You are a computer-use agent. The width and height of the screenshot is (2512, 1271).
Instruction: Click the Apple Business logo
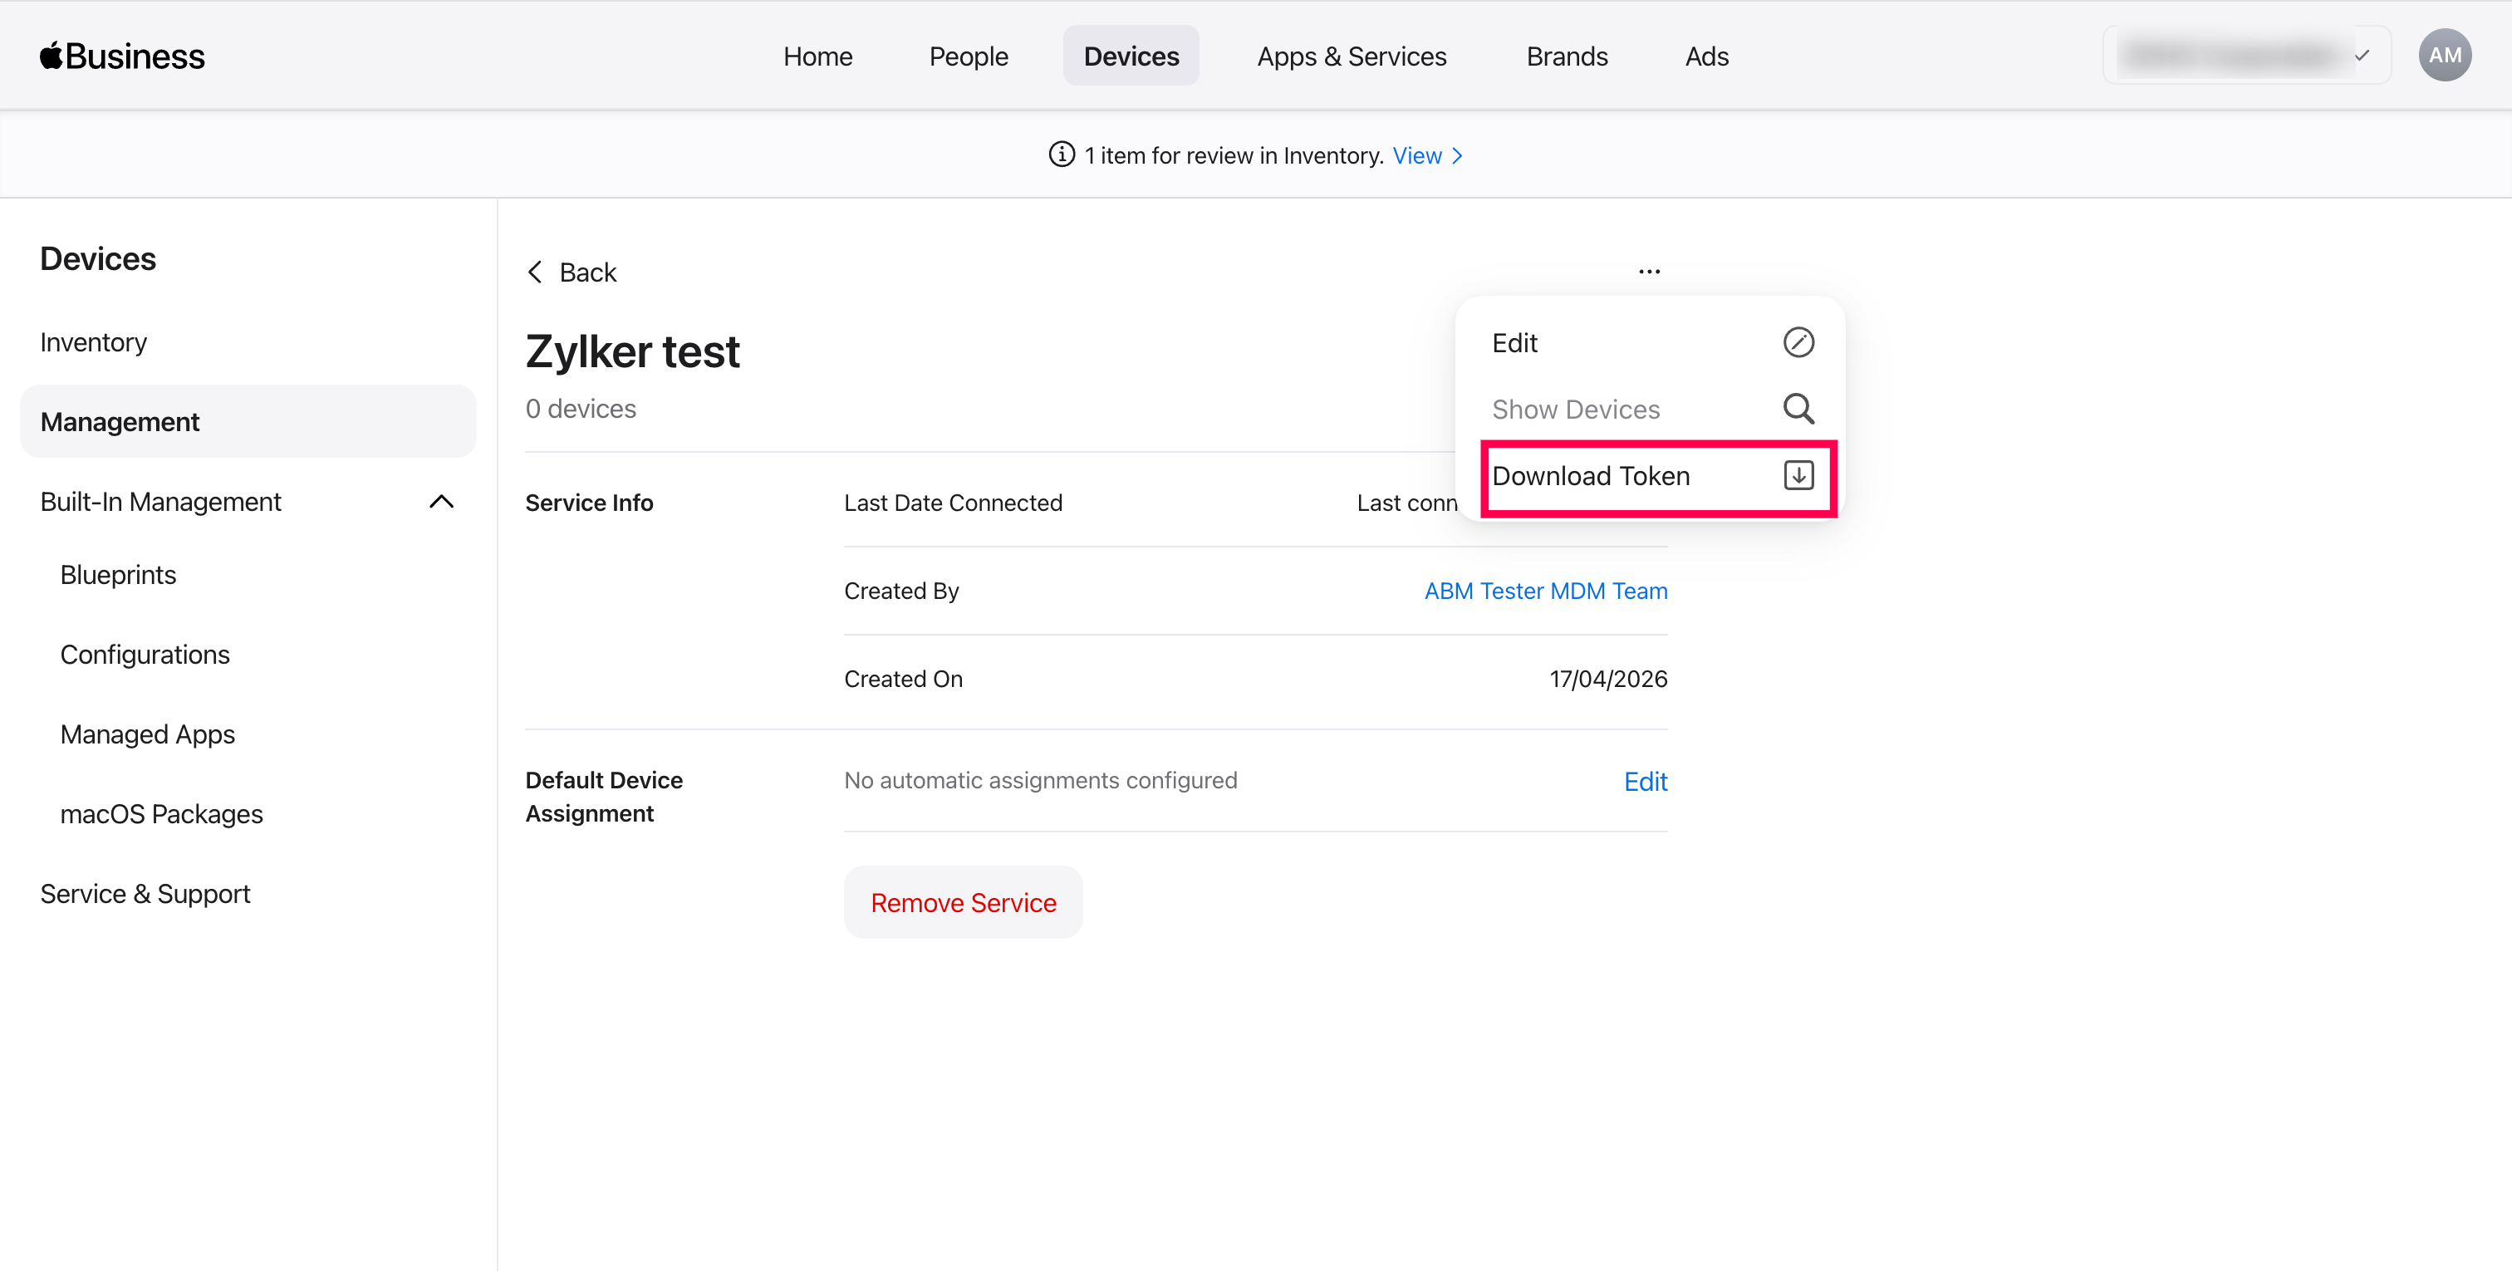122,56
